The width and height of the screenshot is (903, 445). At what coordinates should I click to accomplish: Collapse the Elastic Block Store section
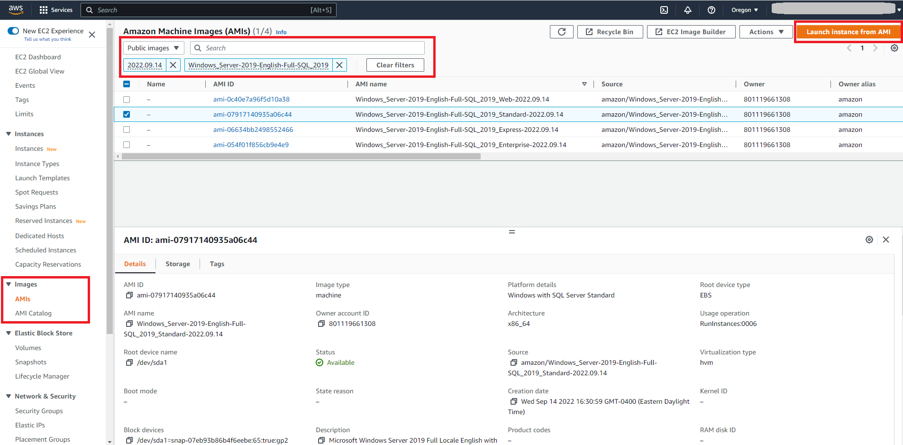click(x=9, y=333)
